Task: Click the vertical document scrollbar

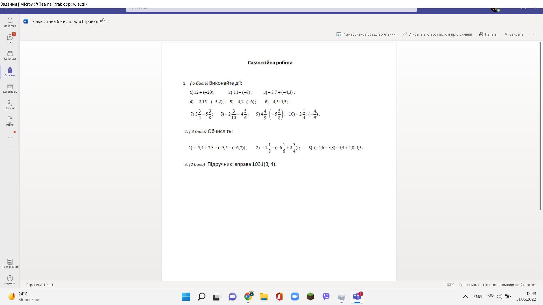Action: (540, 126)
